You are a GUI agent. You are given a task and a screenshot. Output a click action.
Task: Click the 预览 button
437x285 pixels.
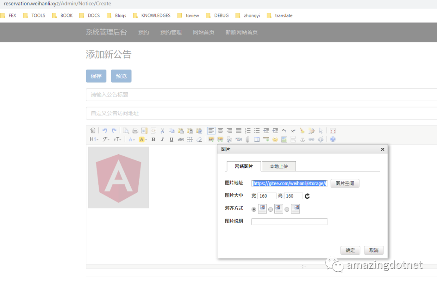pyautogui.click(x=121, y=76)
